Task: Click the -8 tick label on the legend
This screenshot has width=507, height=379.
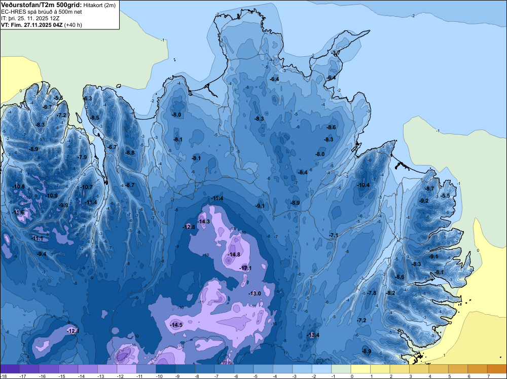Action: (198, 376)
